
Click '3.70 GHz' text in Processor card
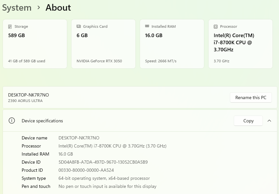coord(221,61)
